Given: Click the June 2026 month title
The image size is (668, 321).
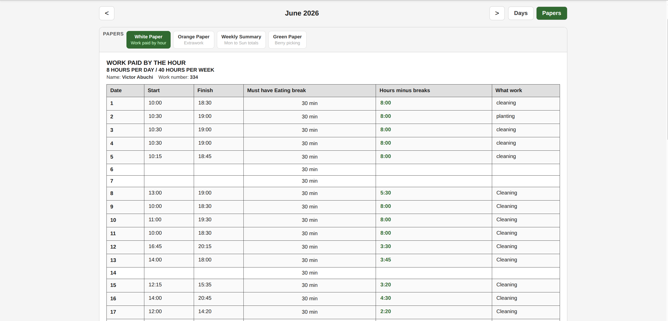Looking at the screenshot, I should pyautogui.click(x=302, y=13).
